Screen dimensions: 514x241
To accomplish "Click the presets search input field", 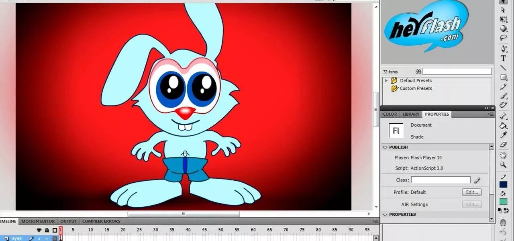I will click(457, 71).
